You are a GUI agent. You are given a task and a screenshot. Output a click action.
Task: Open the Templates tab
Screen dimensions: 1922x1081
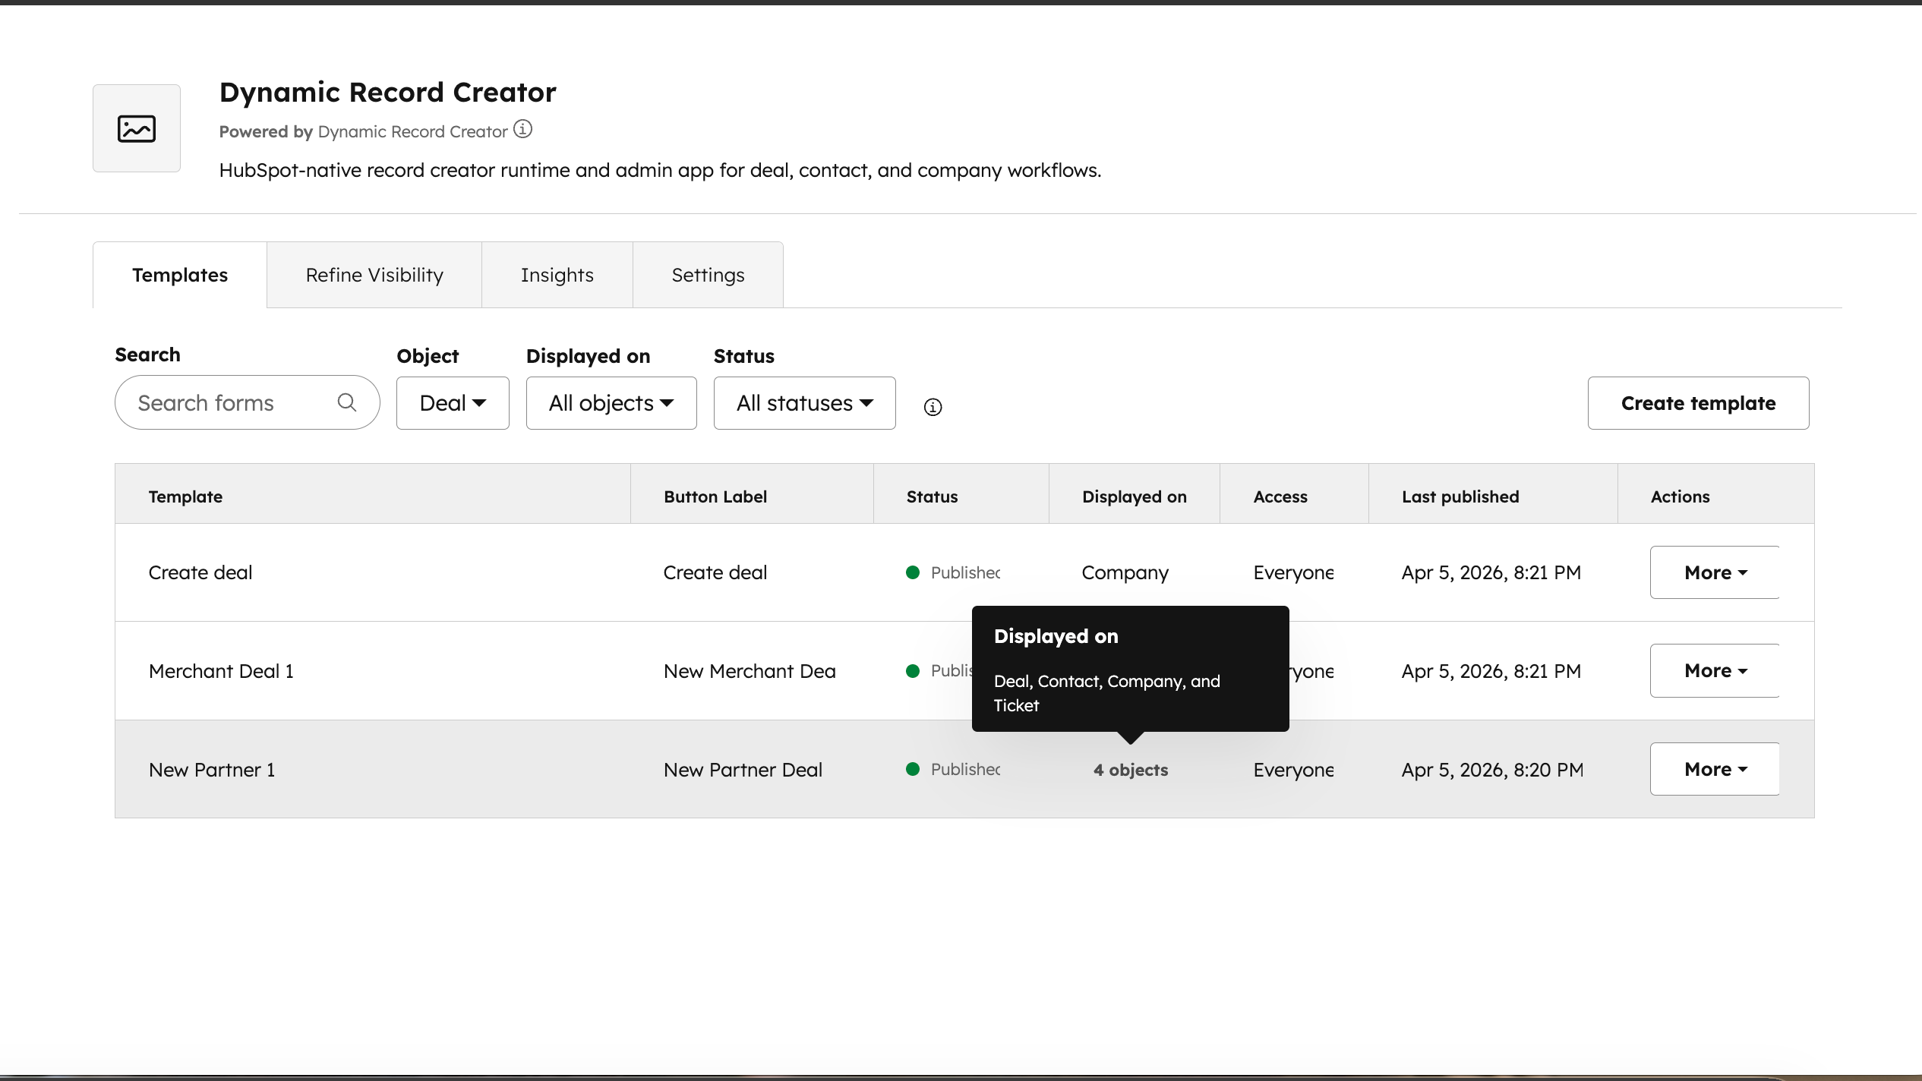pyautogui.click(x=180, y=275)
